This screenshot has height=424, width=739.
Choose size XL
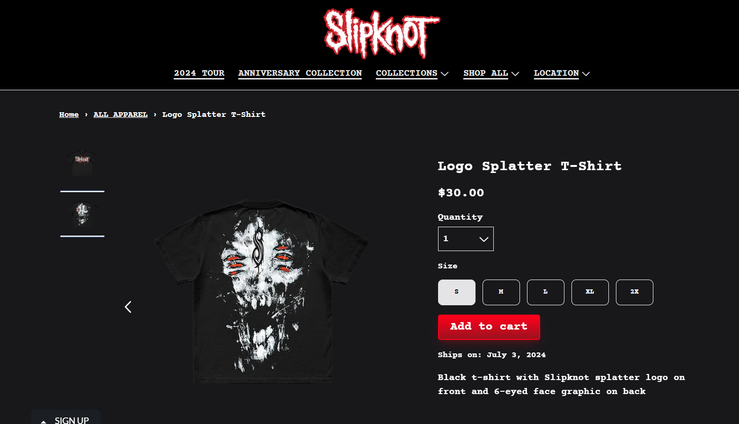click(590, 292)
